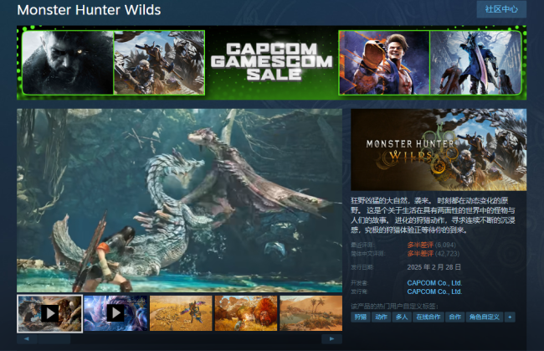Image resolution: width=544 pixels, height=351 pixels.
Task: Play the second trailer video thumbnail
Action: [x=115, y=312]
